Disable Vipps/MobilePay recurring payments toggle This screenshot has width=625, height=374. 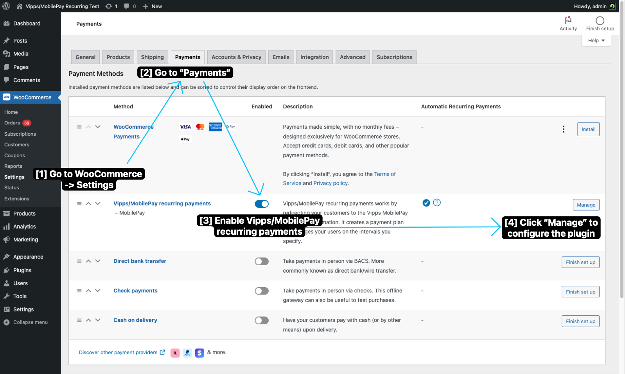tap(262, 204)
